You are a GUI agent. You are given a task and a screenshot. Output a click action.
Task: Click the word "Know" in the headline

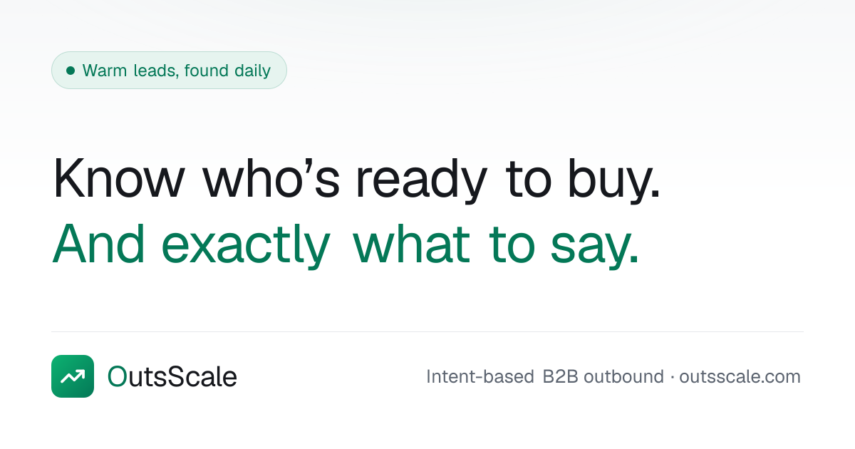pos(118,178)
